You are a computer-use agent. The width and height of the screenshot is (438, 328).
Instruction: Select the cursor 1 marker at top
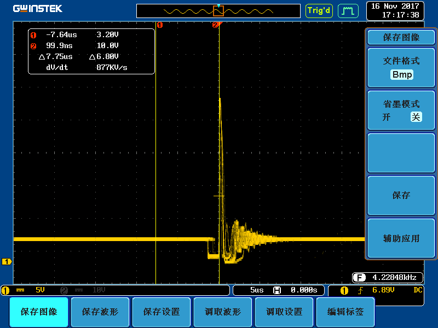pos(160,25)
